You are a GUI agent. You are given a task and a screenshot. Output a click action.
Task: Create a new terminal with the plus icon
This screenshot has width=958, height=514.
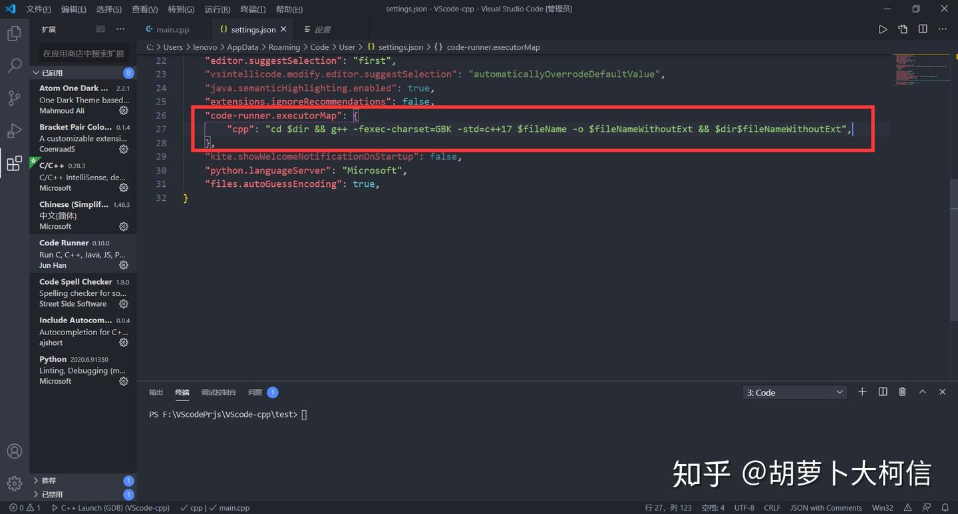[862, 392]
